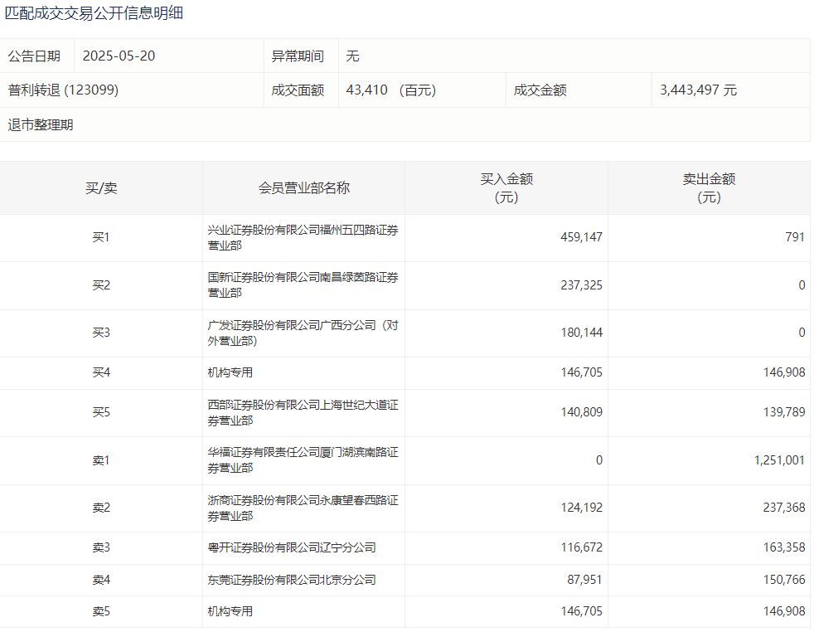Open 浙商证券 永康望春西路证券营业部 entry

click(x=303, y=508)
